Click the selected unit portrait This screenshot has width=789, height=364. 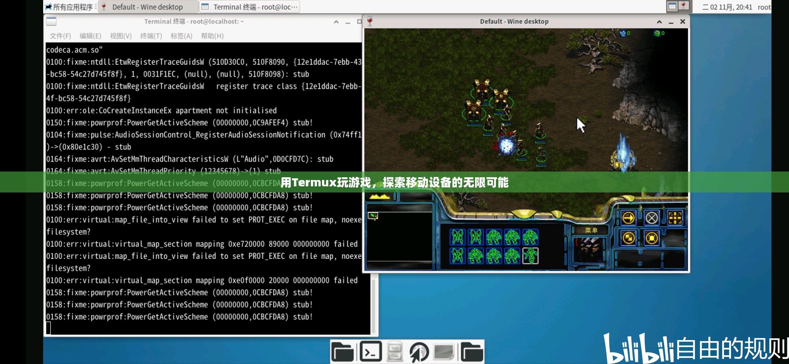click(590, 250)
